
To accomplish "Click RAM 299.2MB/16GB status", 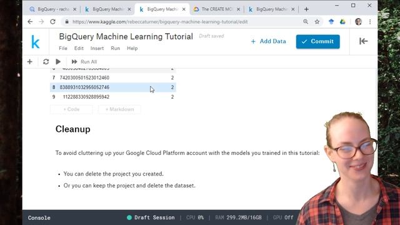I will (238, 217).
